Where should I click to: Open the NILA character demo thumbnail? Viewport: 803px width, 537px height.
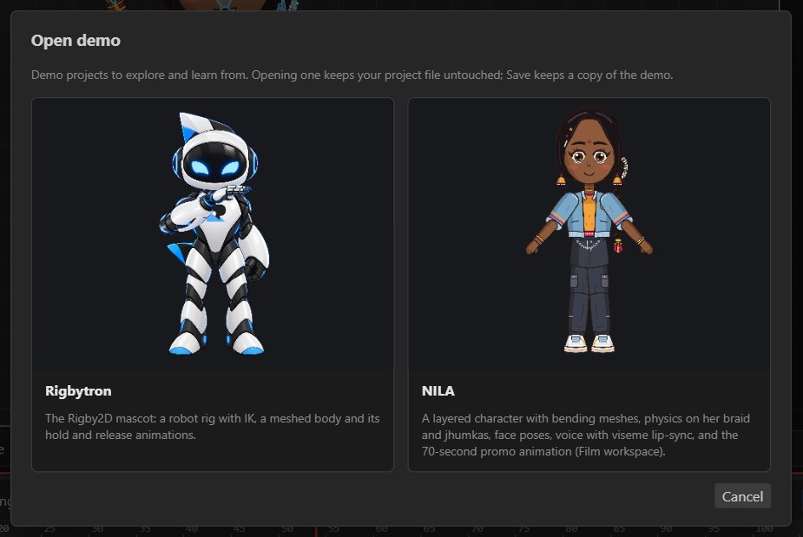[x=589, y=234]
